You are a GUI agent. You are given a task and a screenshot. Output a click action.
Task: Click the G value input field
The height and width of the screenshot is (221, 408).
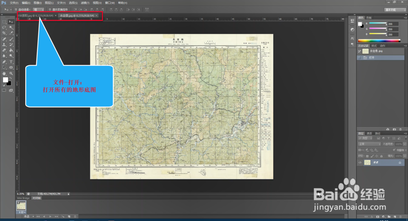pos(393,29)
